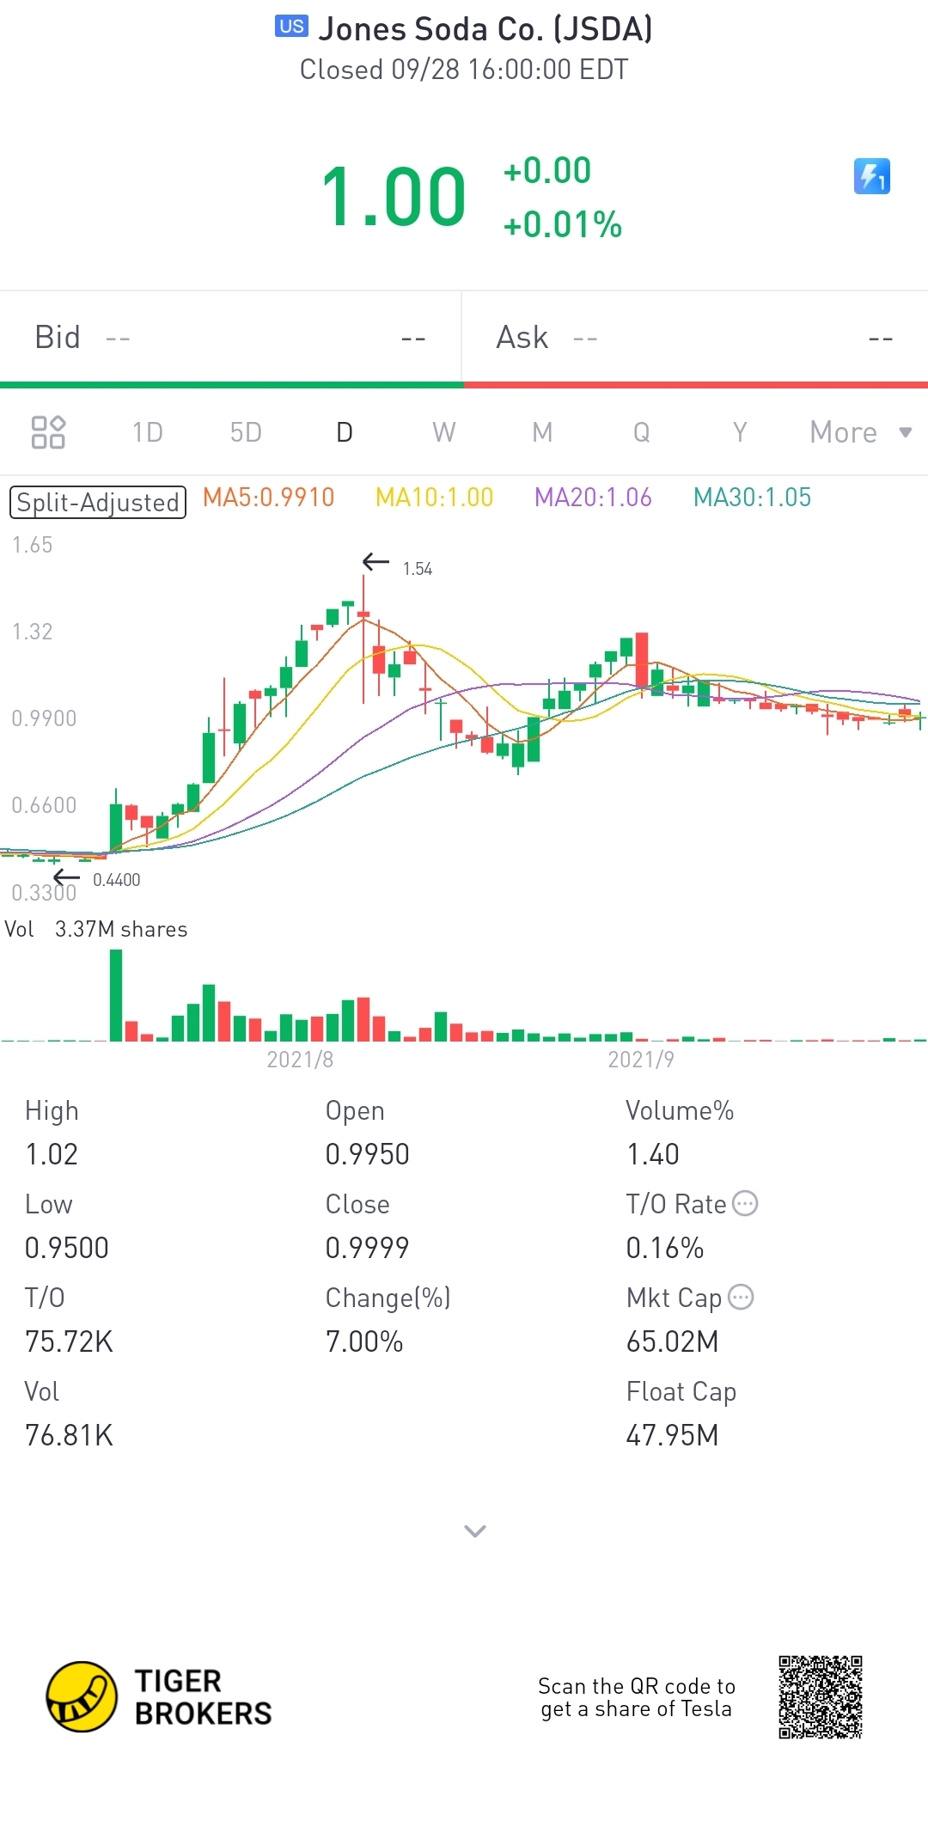Switch chart to 1D timeframe

[148, 432]
